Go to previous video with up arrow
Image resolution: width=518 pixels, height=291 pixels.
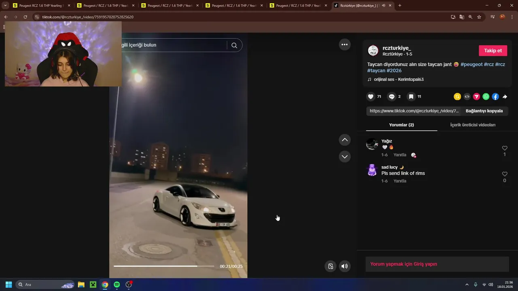(x=344, y=140)
